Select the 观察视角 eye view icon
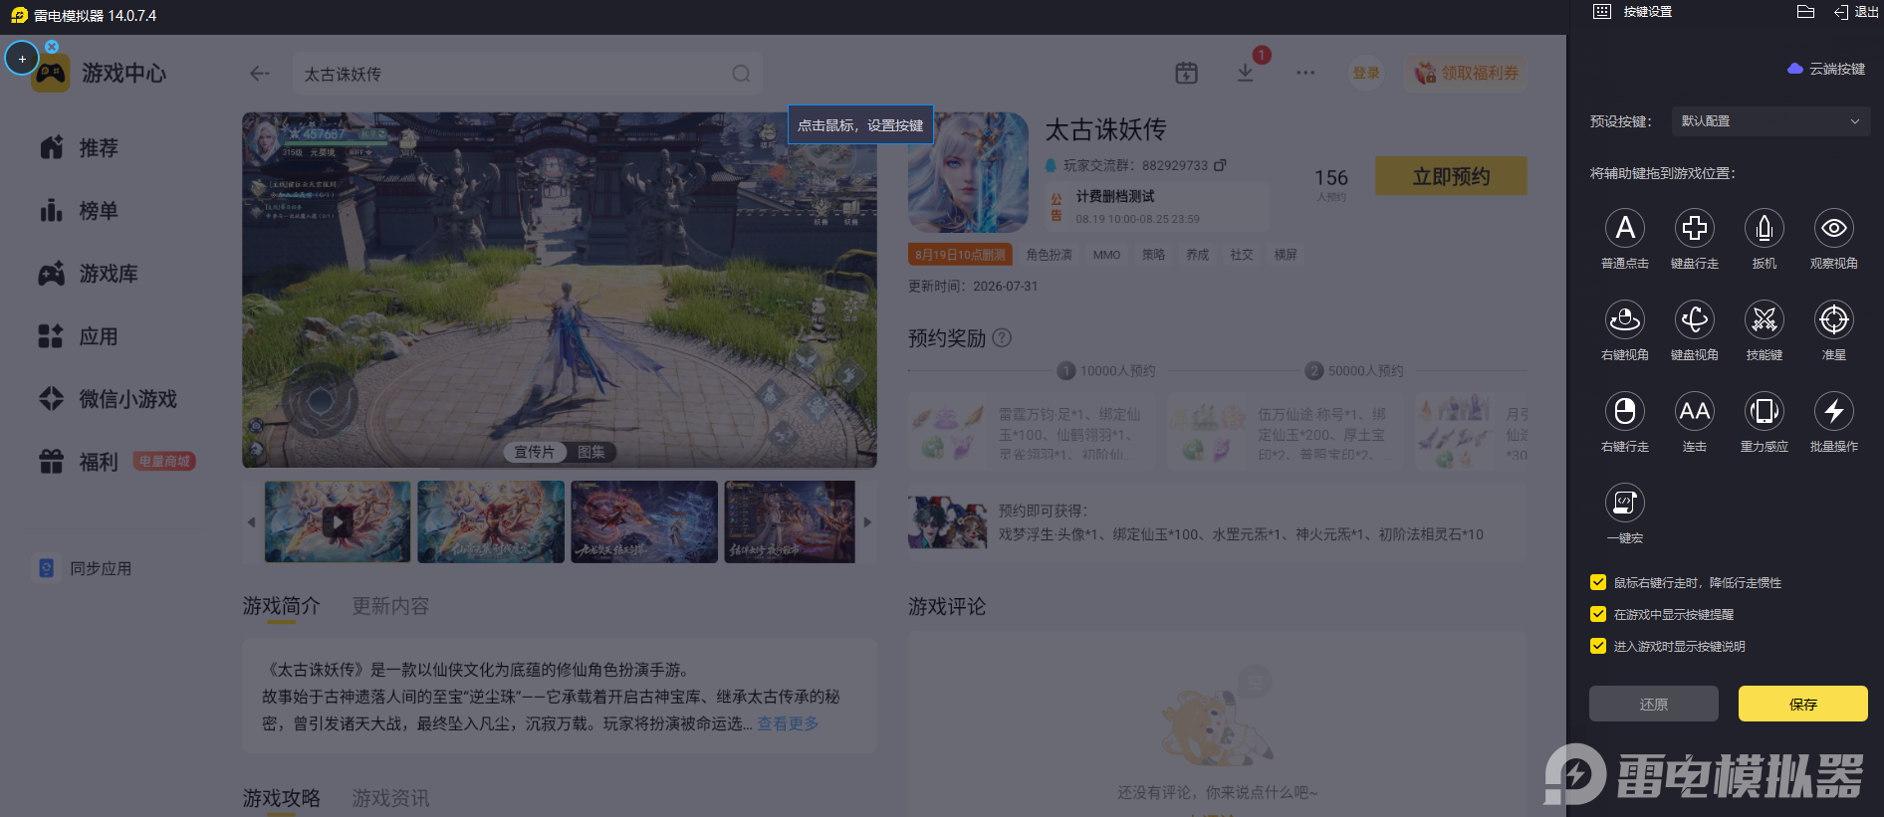Screen dimensions: 1884x817 [1834, 228]
